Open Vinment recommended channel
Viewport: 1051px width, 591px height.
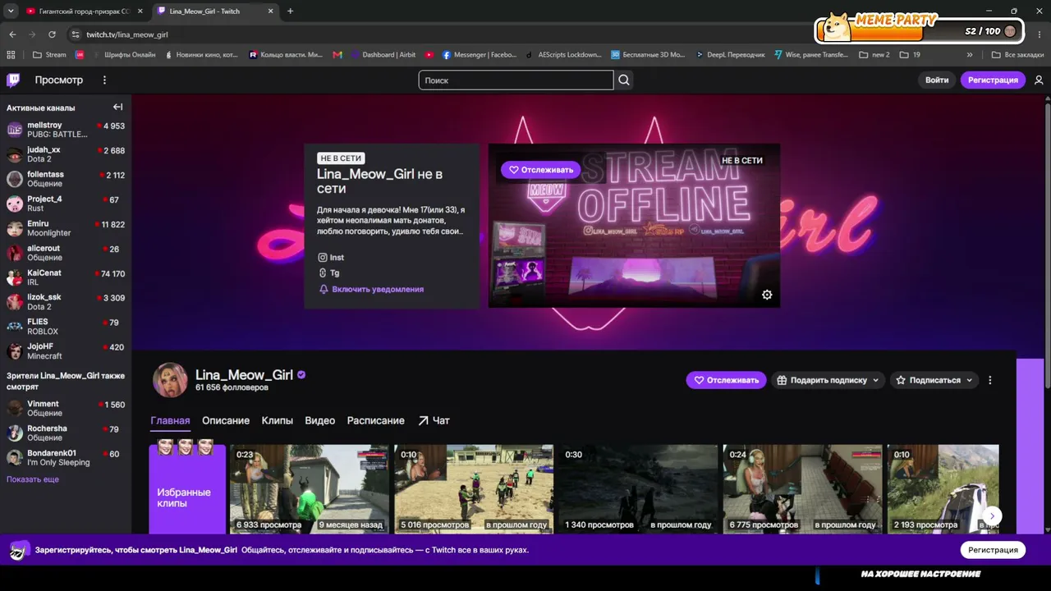[66, 409]
